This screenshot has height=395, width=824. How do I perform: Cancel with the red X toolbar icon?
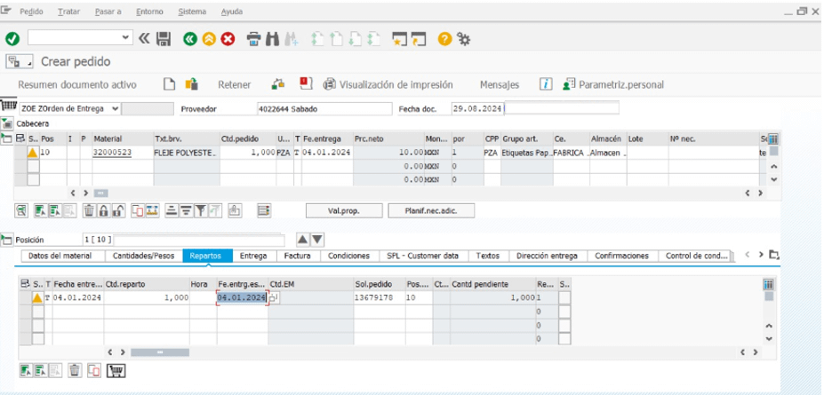point(228,38)
